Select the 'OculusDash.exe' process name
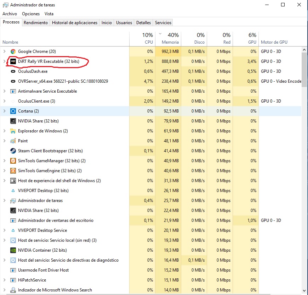Image resolution: width=308 pixels, height=295 pixels. point(33,71)
